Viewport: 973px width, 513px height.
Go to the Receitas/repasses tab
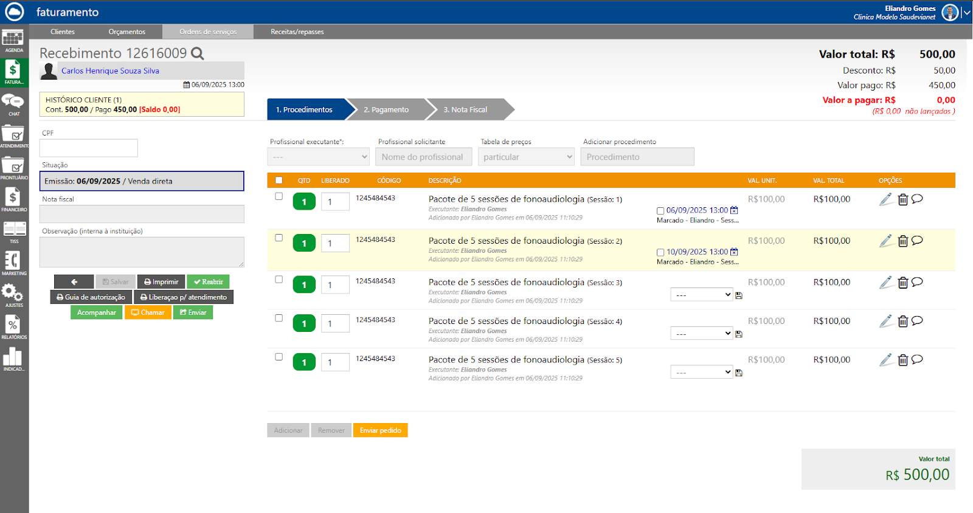tap(297, 32)
